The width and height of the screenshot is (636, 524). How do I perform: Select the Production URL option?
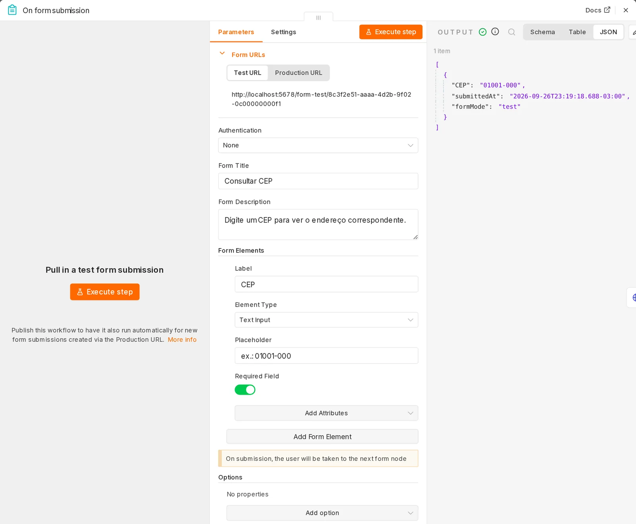(299, 73)
